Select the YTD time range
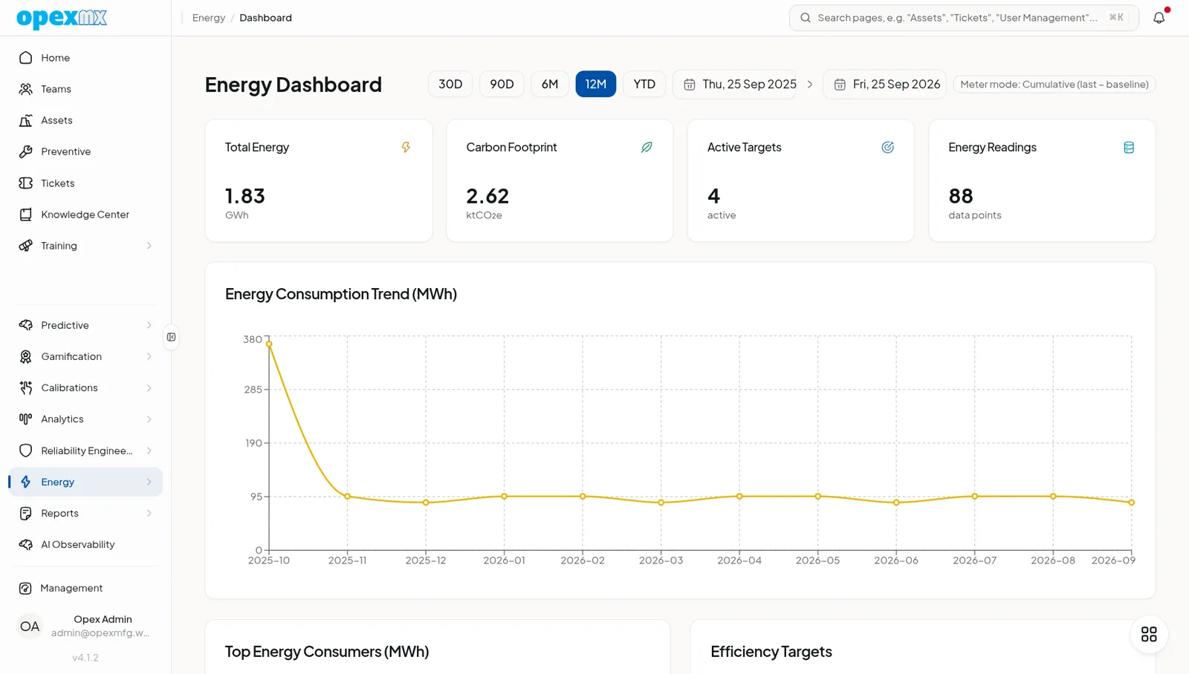This screenshot has width=1189, height=674. pyautogui.click(x=644, y=84)
